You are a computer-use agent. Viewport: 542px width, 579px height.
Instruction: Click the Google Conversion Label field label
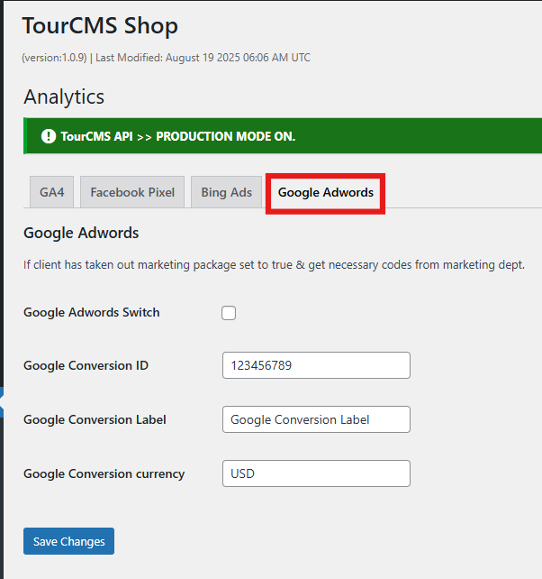pyautogui.click(x=95, y=419)
